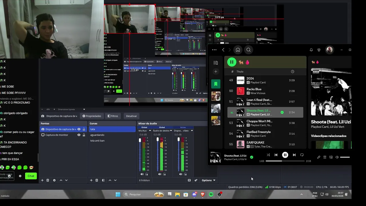The height and width of the screenshot is (206, 366).
Task: Open lyrics microphone icon in Spotify player
Action: [x=319, y=157]
